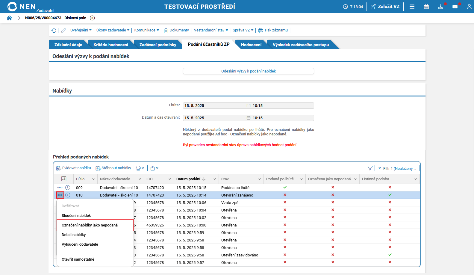This screenshot has height=275, width=474.
Task: Click the filter funnel icon
Action: point(370,168)
